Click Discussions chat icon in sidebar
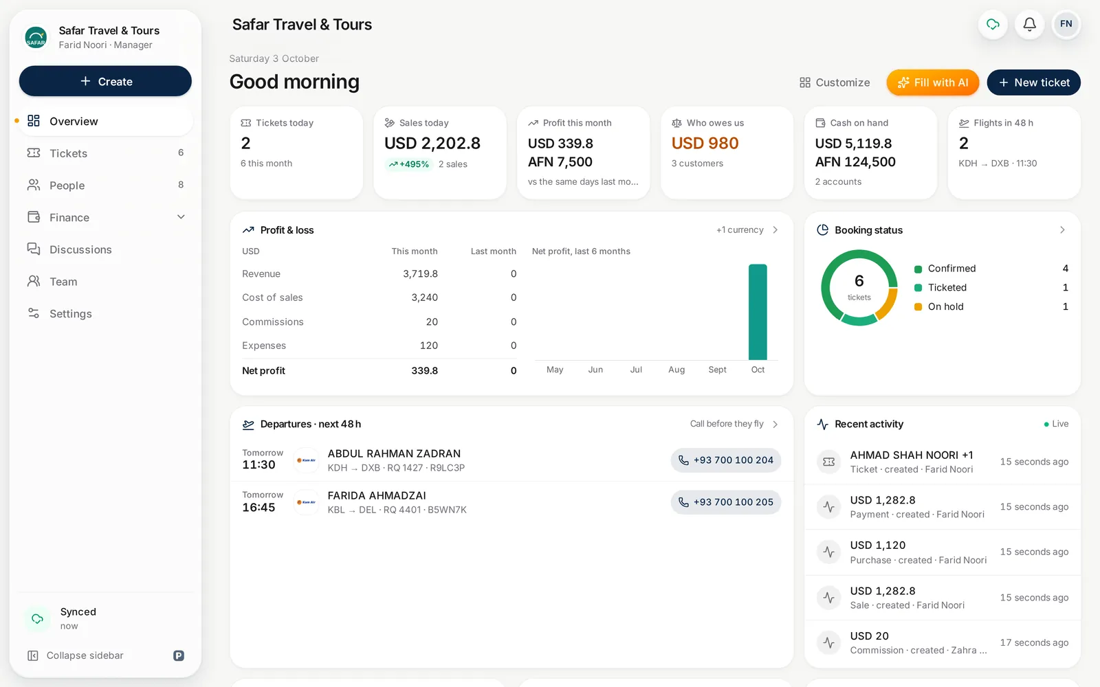Screen dimensions: 1100x687 [x=34, y=249]
